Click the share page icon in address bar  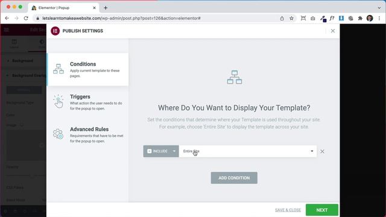[282, 18]
